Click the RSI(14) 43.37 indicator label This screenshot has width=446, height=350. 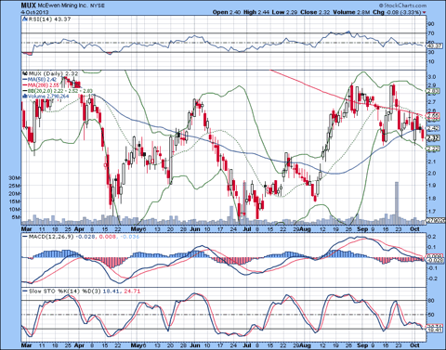tap(49, 19)
